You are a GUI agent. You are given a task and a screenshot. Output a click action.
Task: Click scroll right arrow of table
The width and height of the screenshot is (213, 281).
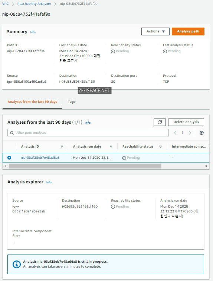tap(206, 166)
